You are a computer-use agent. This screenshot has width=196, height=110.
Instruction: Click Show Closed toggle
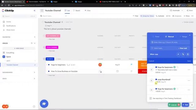coord(188,22)
